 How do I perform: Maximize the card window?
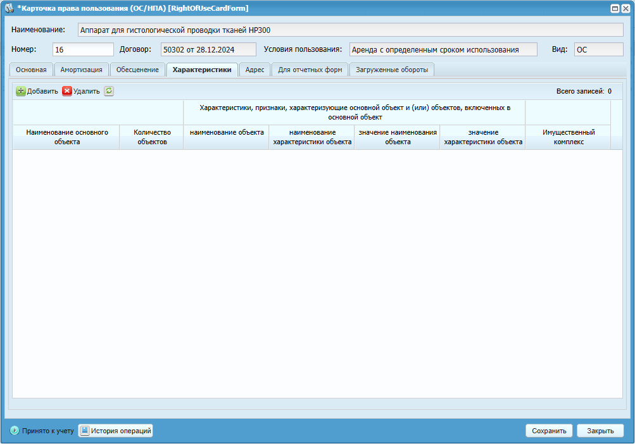[615, 8]
